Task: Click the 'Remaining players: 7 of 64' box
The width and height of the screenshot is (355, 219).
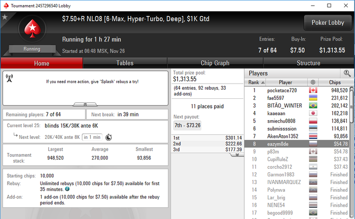Action: point(44,115)
